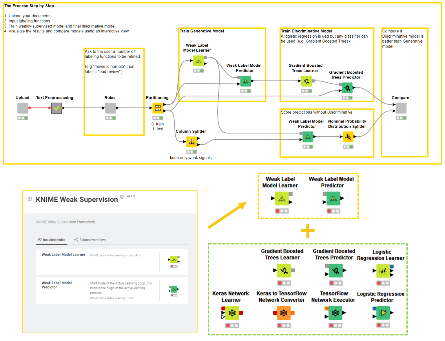Image resolution: width=445 pixels, height=341 pixels.
Task: Select the Compare component node
Action: 401,108
